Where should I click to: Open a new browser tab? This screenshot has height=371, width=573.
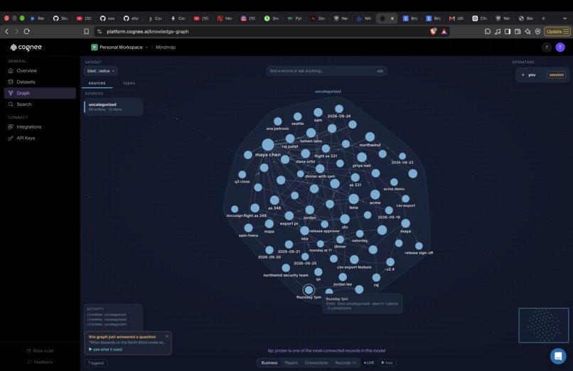click(543, 18)
